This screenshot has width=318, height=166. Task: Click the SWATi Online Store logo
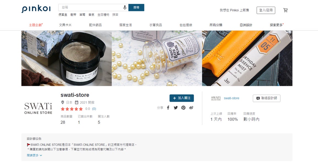[x=38, y=108]
